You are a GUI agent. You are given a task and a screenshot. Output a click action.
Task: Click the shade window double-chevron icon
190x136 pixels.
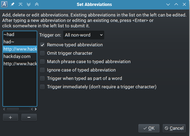pyautogui.click(x=37, y=5)
